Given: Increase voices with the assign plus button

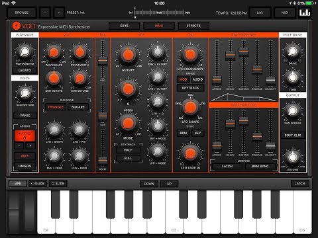Looking at the screenshot, I should (x=30, y=145).
